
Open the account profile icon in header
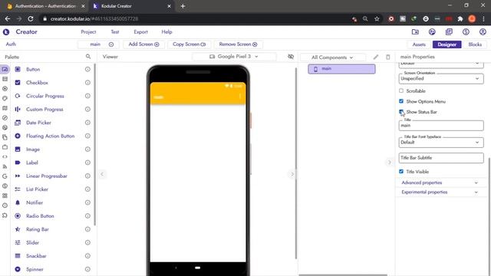(x=483, y=31)
